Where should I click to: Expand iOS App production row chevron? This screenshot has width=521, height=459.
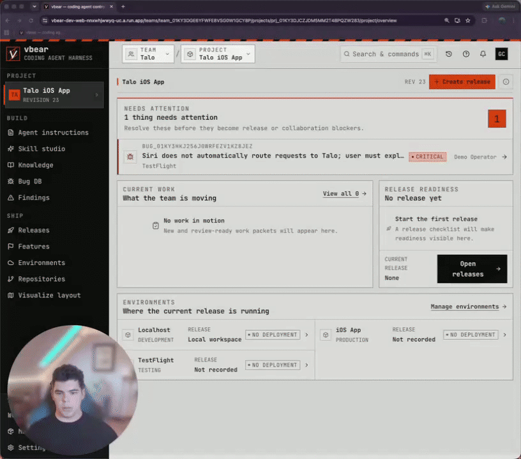coord(504,335)
